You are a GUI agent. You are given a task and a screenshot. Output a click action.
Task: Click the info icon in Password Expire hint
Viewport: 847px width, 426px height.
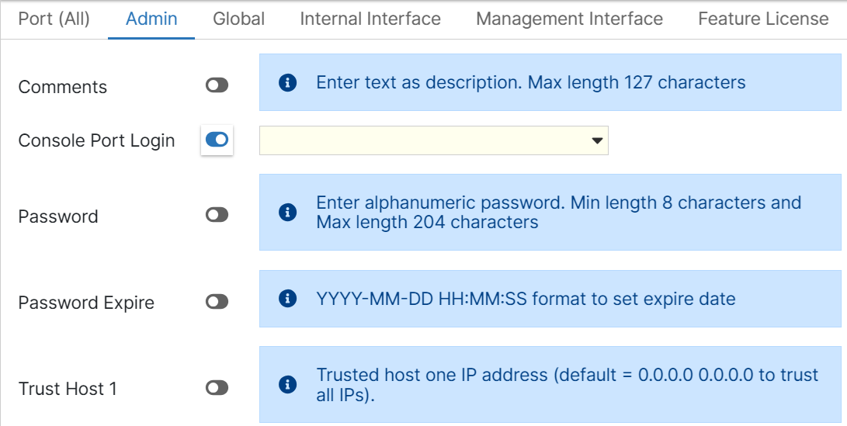pyautogui.click(x=287, y=298)
